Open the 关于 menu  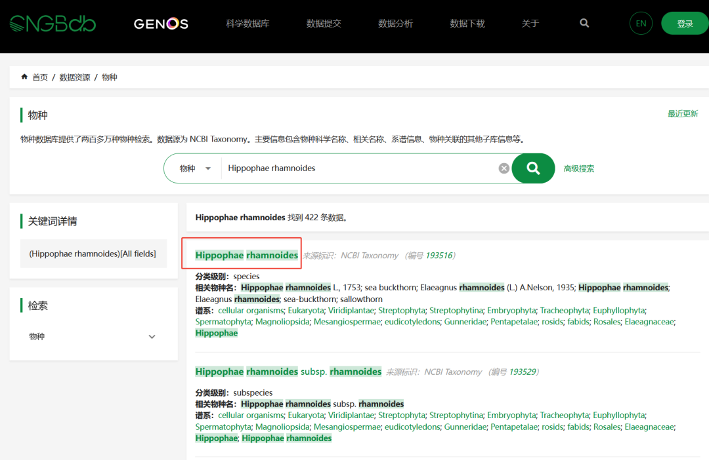tap(530, 24)
